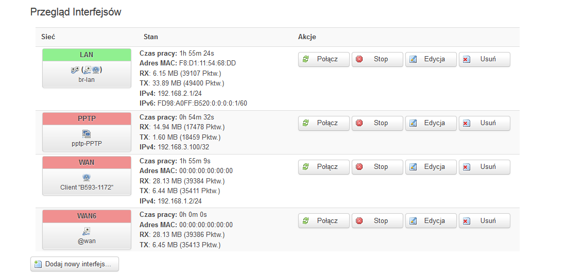Open Edycja for the PPTP interface
Screen dimensions: 584x273
click(x=431, y=123)
